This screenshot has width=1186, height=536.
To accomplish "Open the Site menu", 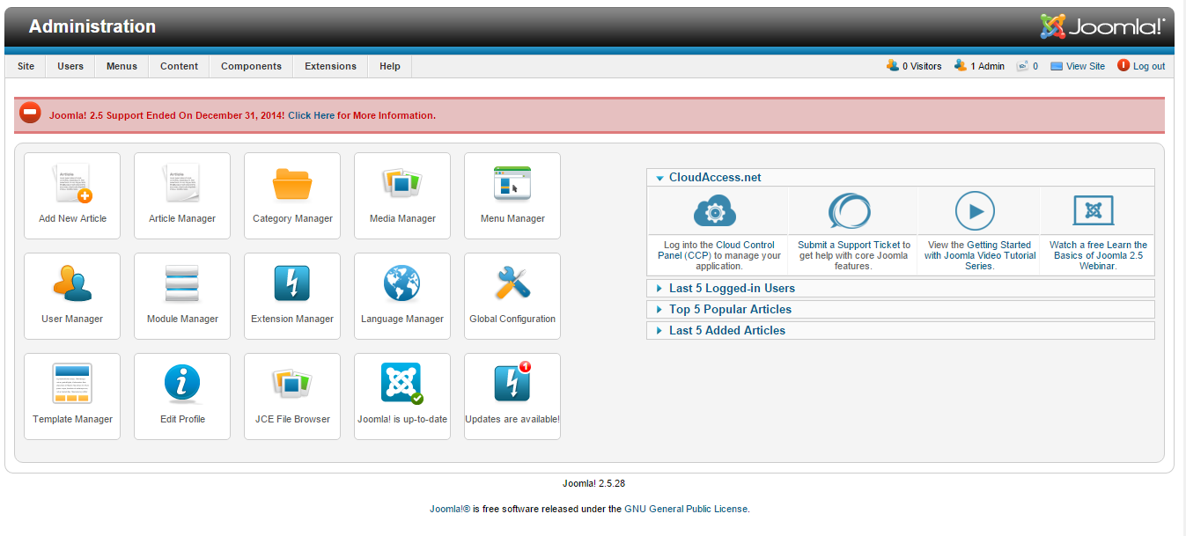I will pyautogui.click(x=26, y=66).
